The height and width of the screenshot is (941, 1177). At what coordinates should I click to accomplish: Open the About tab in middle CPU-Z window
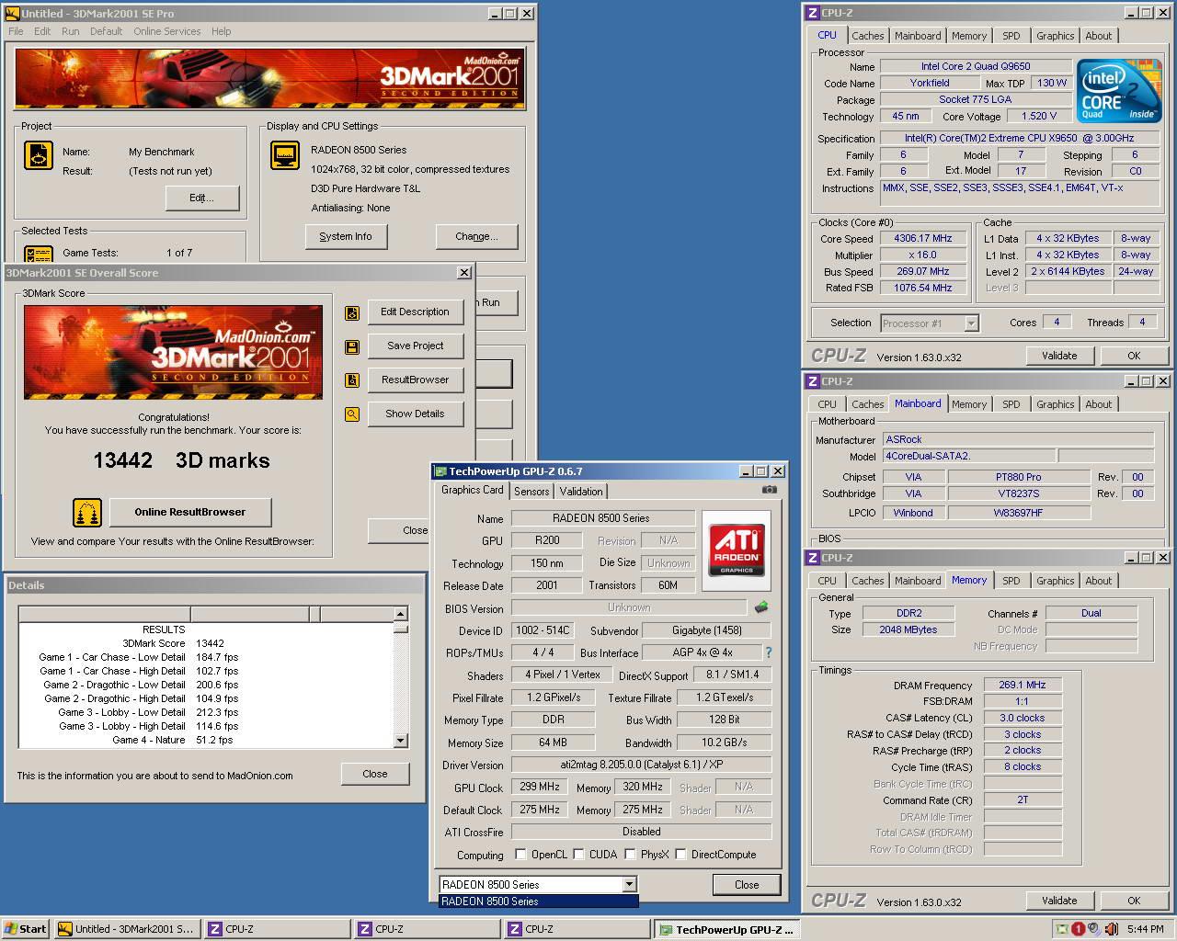click(x=1099, y=404)
